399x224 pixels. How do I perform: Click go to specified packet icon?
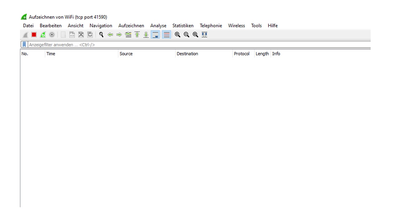(x=128, y=35)
